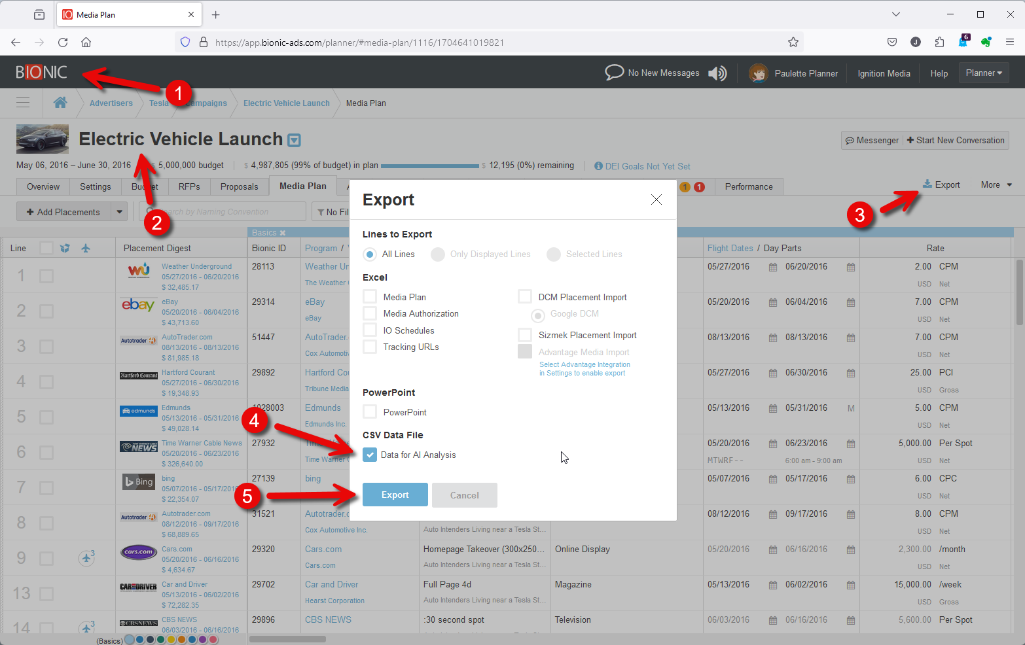Viewport: 1025px width, 645px height.
Task: Click the DEI Goals info icon
Action: point(598,166)
